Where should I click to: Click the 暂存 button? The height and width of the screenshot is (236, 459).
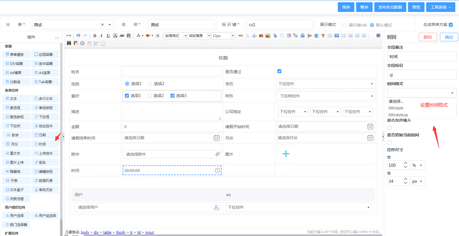click(x=364, y=7)
